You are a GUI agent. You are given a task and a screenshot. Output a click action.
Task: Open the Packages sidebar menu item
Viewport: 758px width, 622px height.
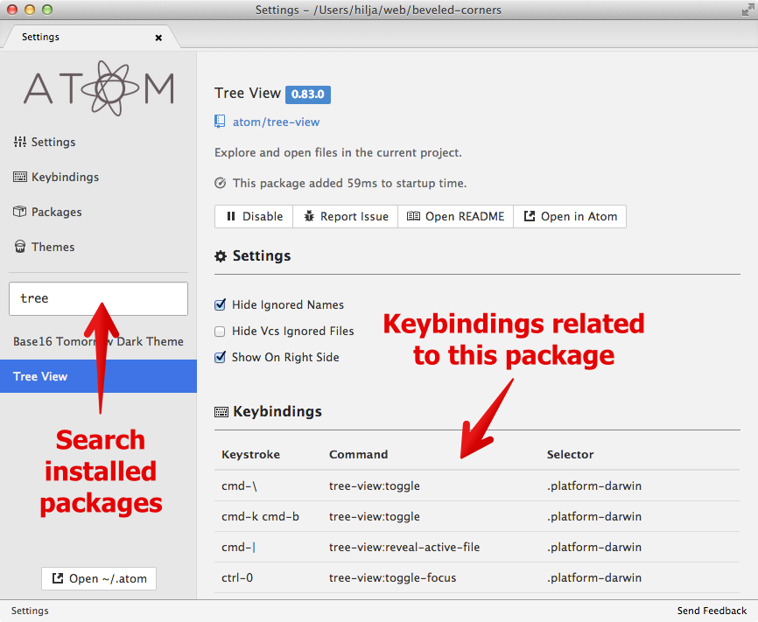point(47,212)
